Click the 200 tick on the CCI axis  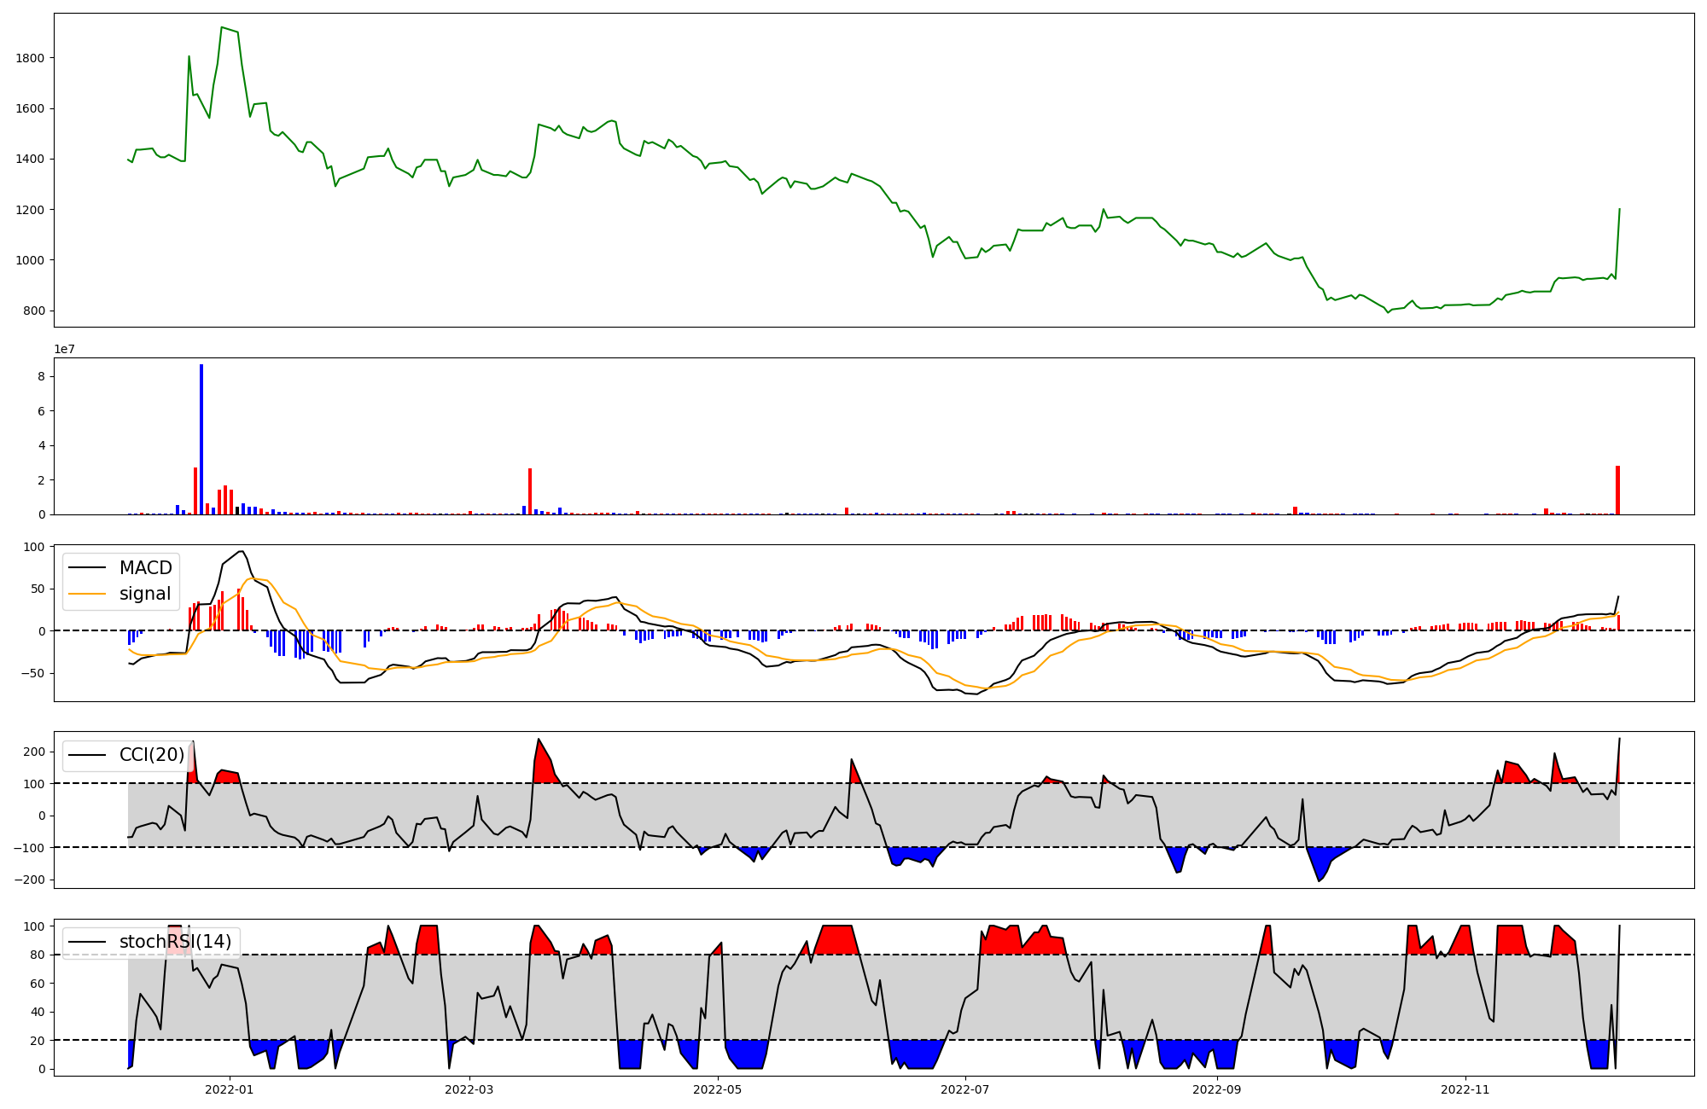[35, 752]
